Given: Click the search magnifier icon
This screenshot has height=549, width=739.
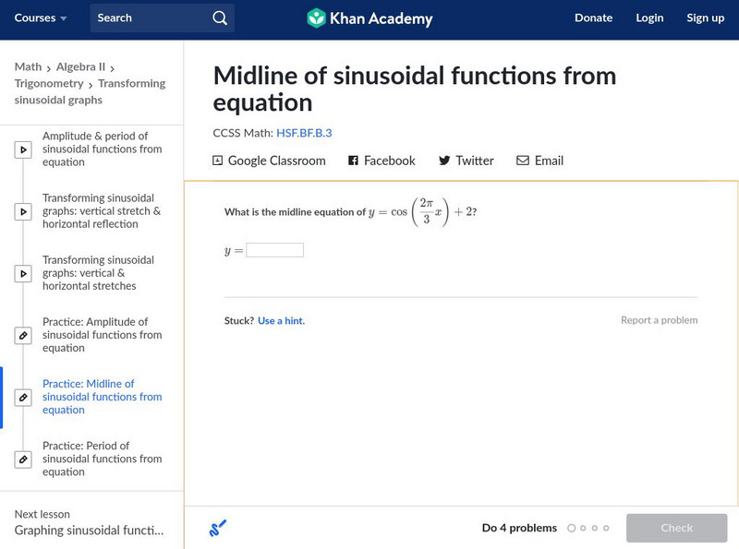Looking at the screenshot, I should [219, 18].
